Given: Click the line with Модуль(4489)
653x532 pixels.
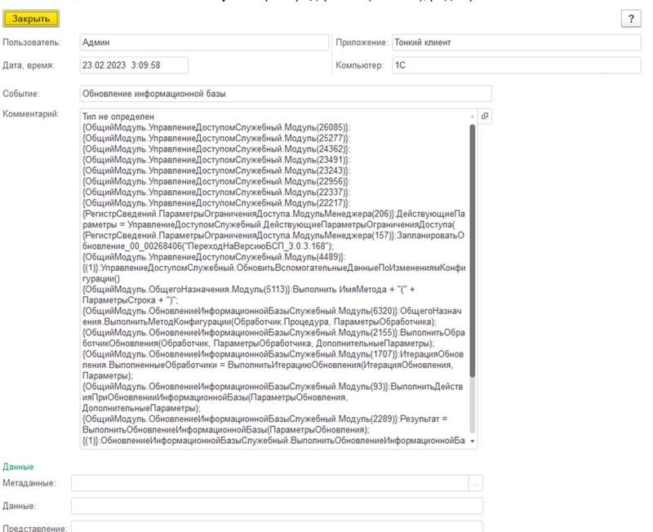Looking at the screenshot, I should coord(214,257).
